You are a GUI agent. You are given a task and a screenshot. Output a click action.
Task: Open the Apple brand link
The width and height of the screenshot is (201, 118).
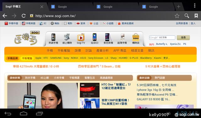click(38, 58)
